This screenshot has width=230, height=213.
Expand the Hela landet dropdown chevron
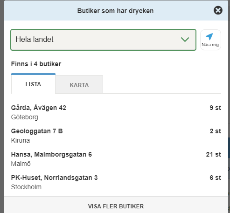185,40
